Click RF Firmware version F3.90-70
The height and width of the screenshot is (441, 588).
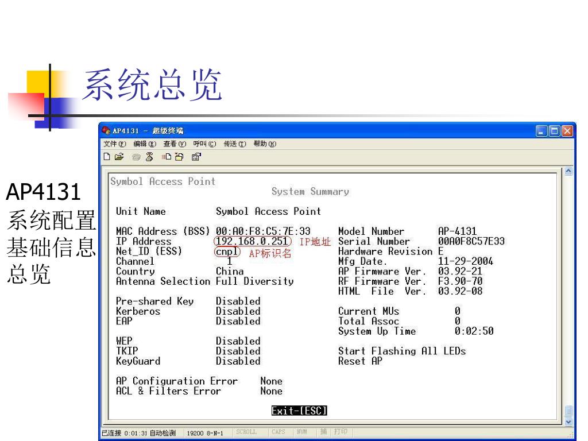pyautogui.click(x=460, y=281)
